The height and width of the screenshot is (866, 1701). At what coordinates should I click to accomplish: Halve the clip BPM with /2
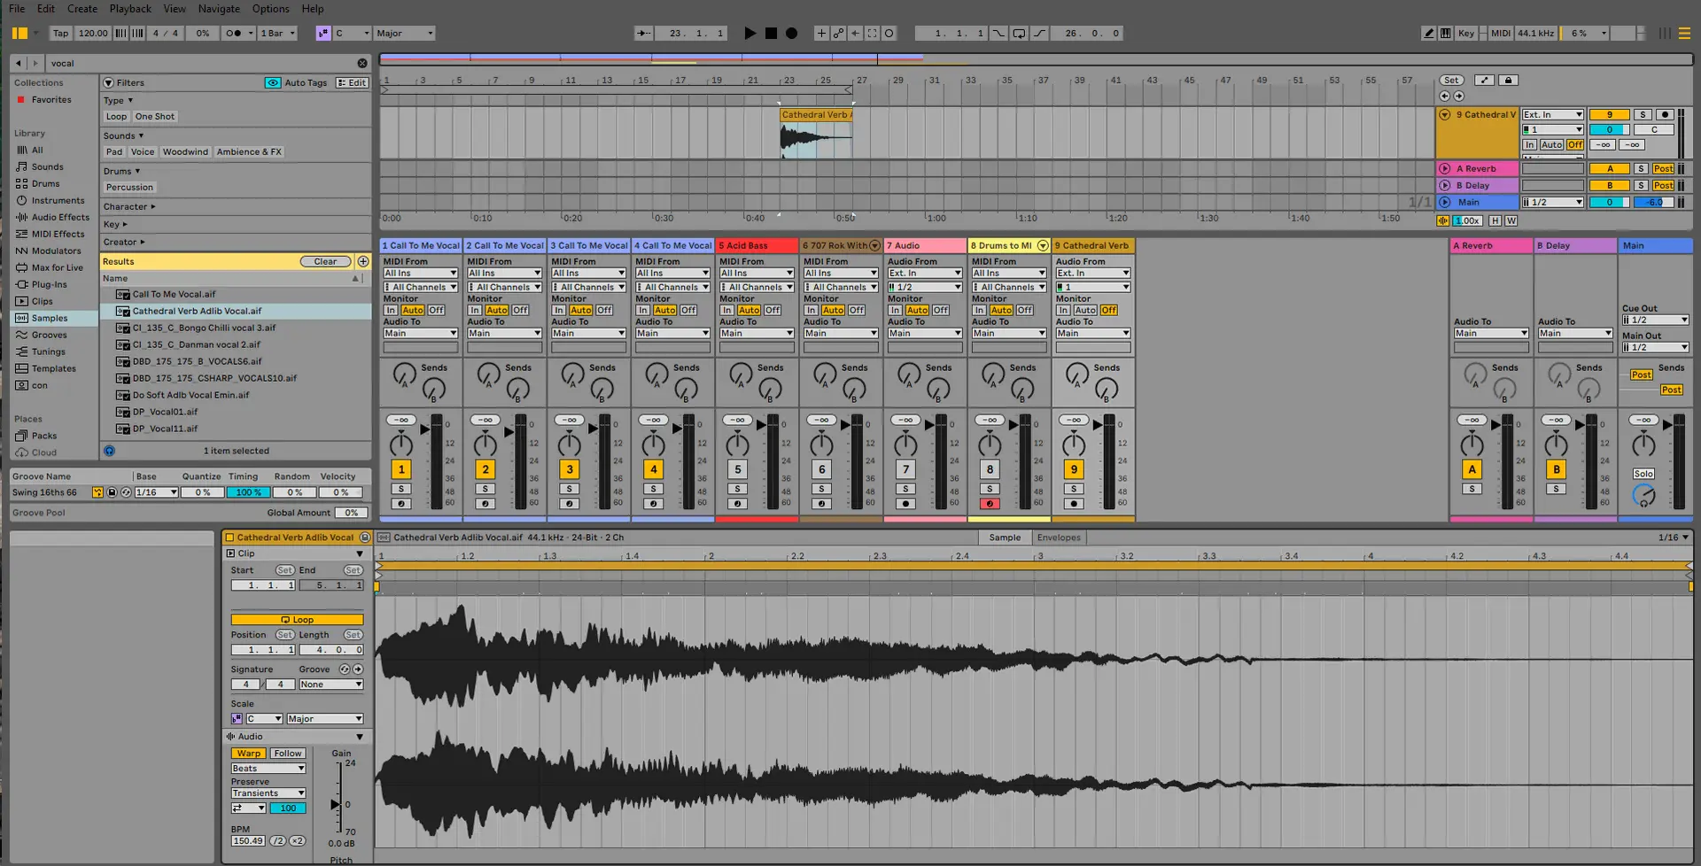click(x=277, y=840)
